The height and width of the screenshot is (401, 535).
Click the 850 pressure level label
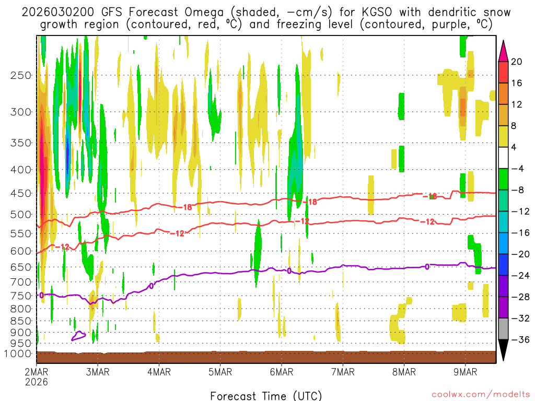21,321
